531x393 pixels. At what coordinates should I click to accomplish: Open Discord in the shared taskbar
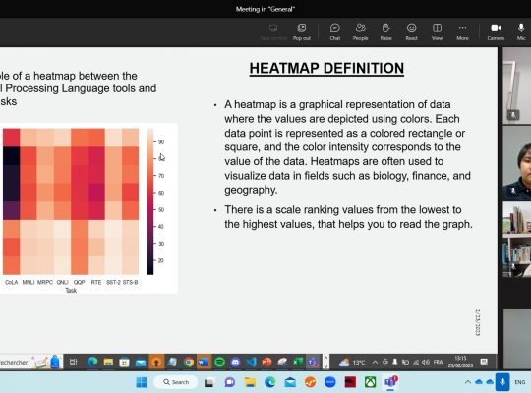[x=235, y=363]
